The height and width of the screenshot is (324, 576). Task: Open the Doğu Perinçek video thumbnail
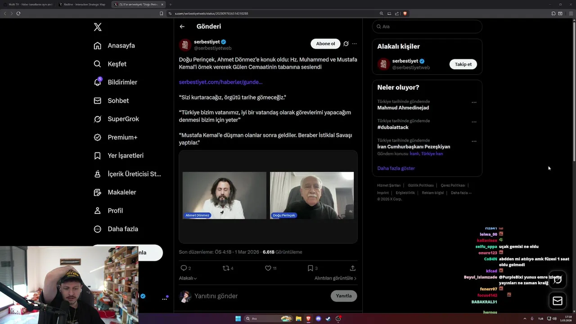click(312, 195)
